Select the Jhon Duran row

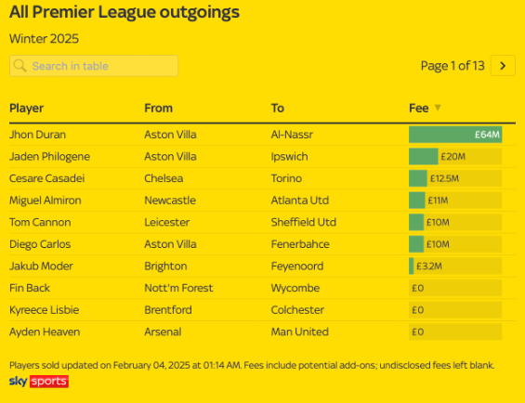pyautogui.click(x=262, y=135)
